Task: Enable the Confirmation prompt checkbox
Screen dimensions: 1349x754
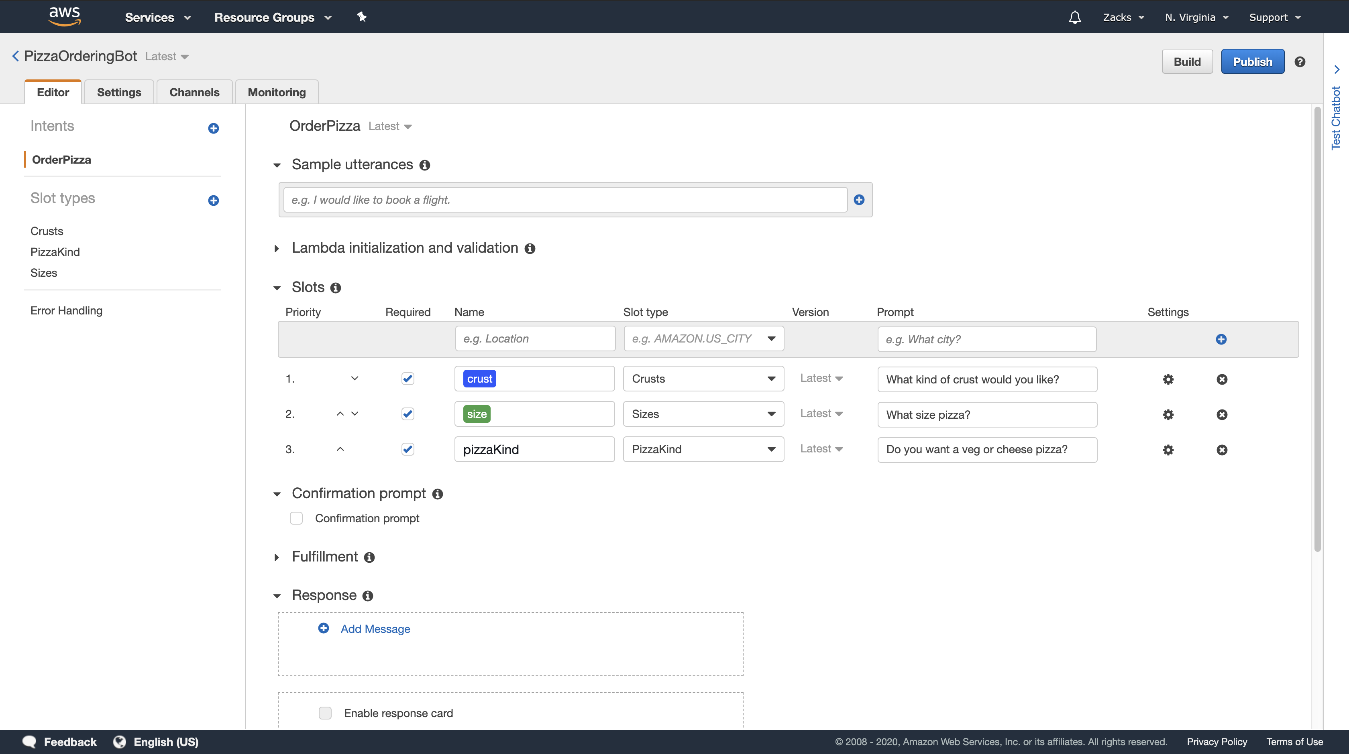Action: coord(296,518)
